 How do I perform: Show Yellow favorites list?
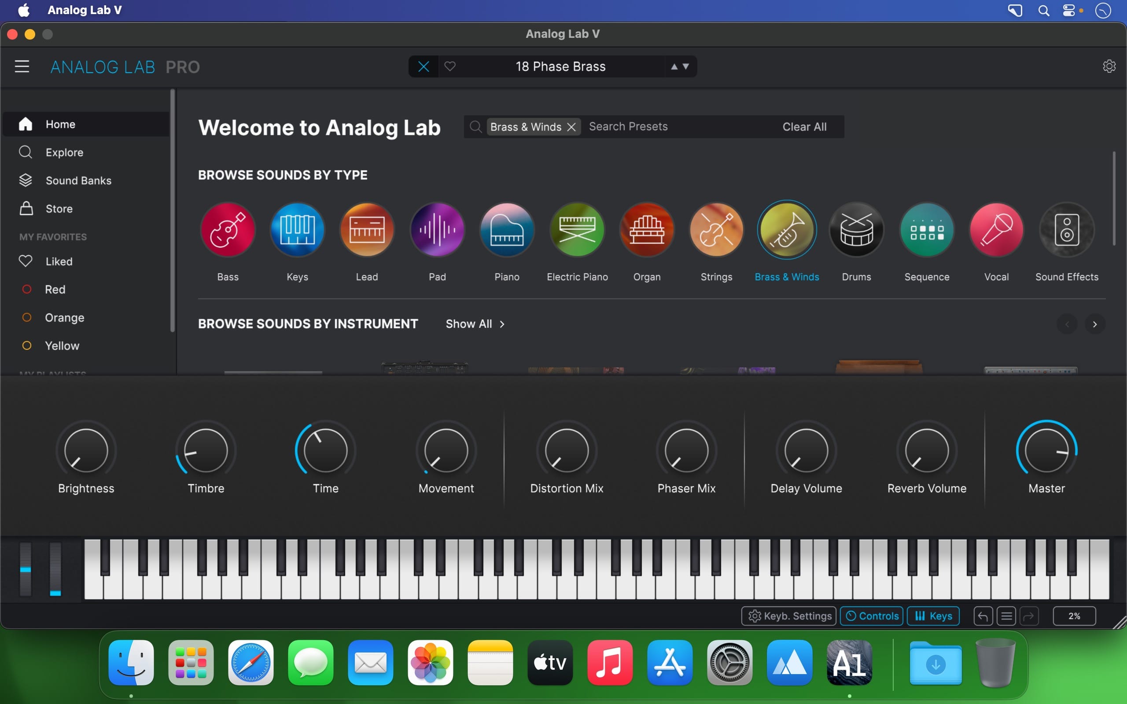[86, 345]
